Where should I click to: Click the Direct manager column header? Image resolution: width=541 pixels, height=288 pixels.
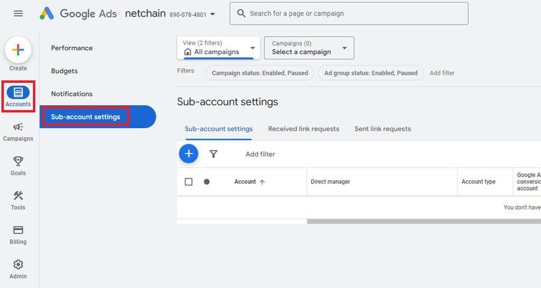[330, 182]
